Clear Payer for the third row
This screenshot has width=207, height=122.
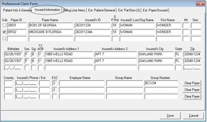point(192,96)
